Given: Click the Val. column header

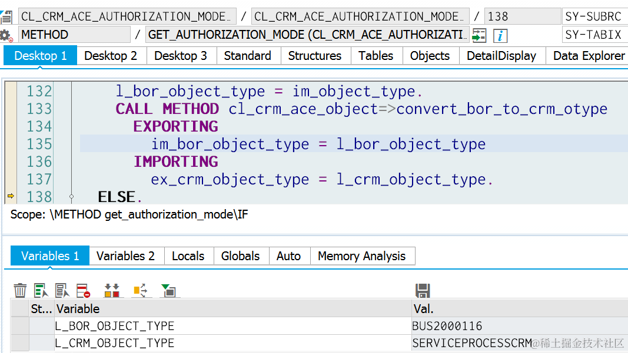Looking at the screenshot, I should point(520,308).
